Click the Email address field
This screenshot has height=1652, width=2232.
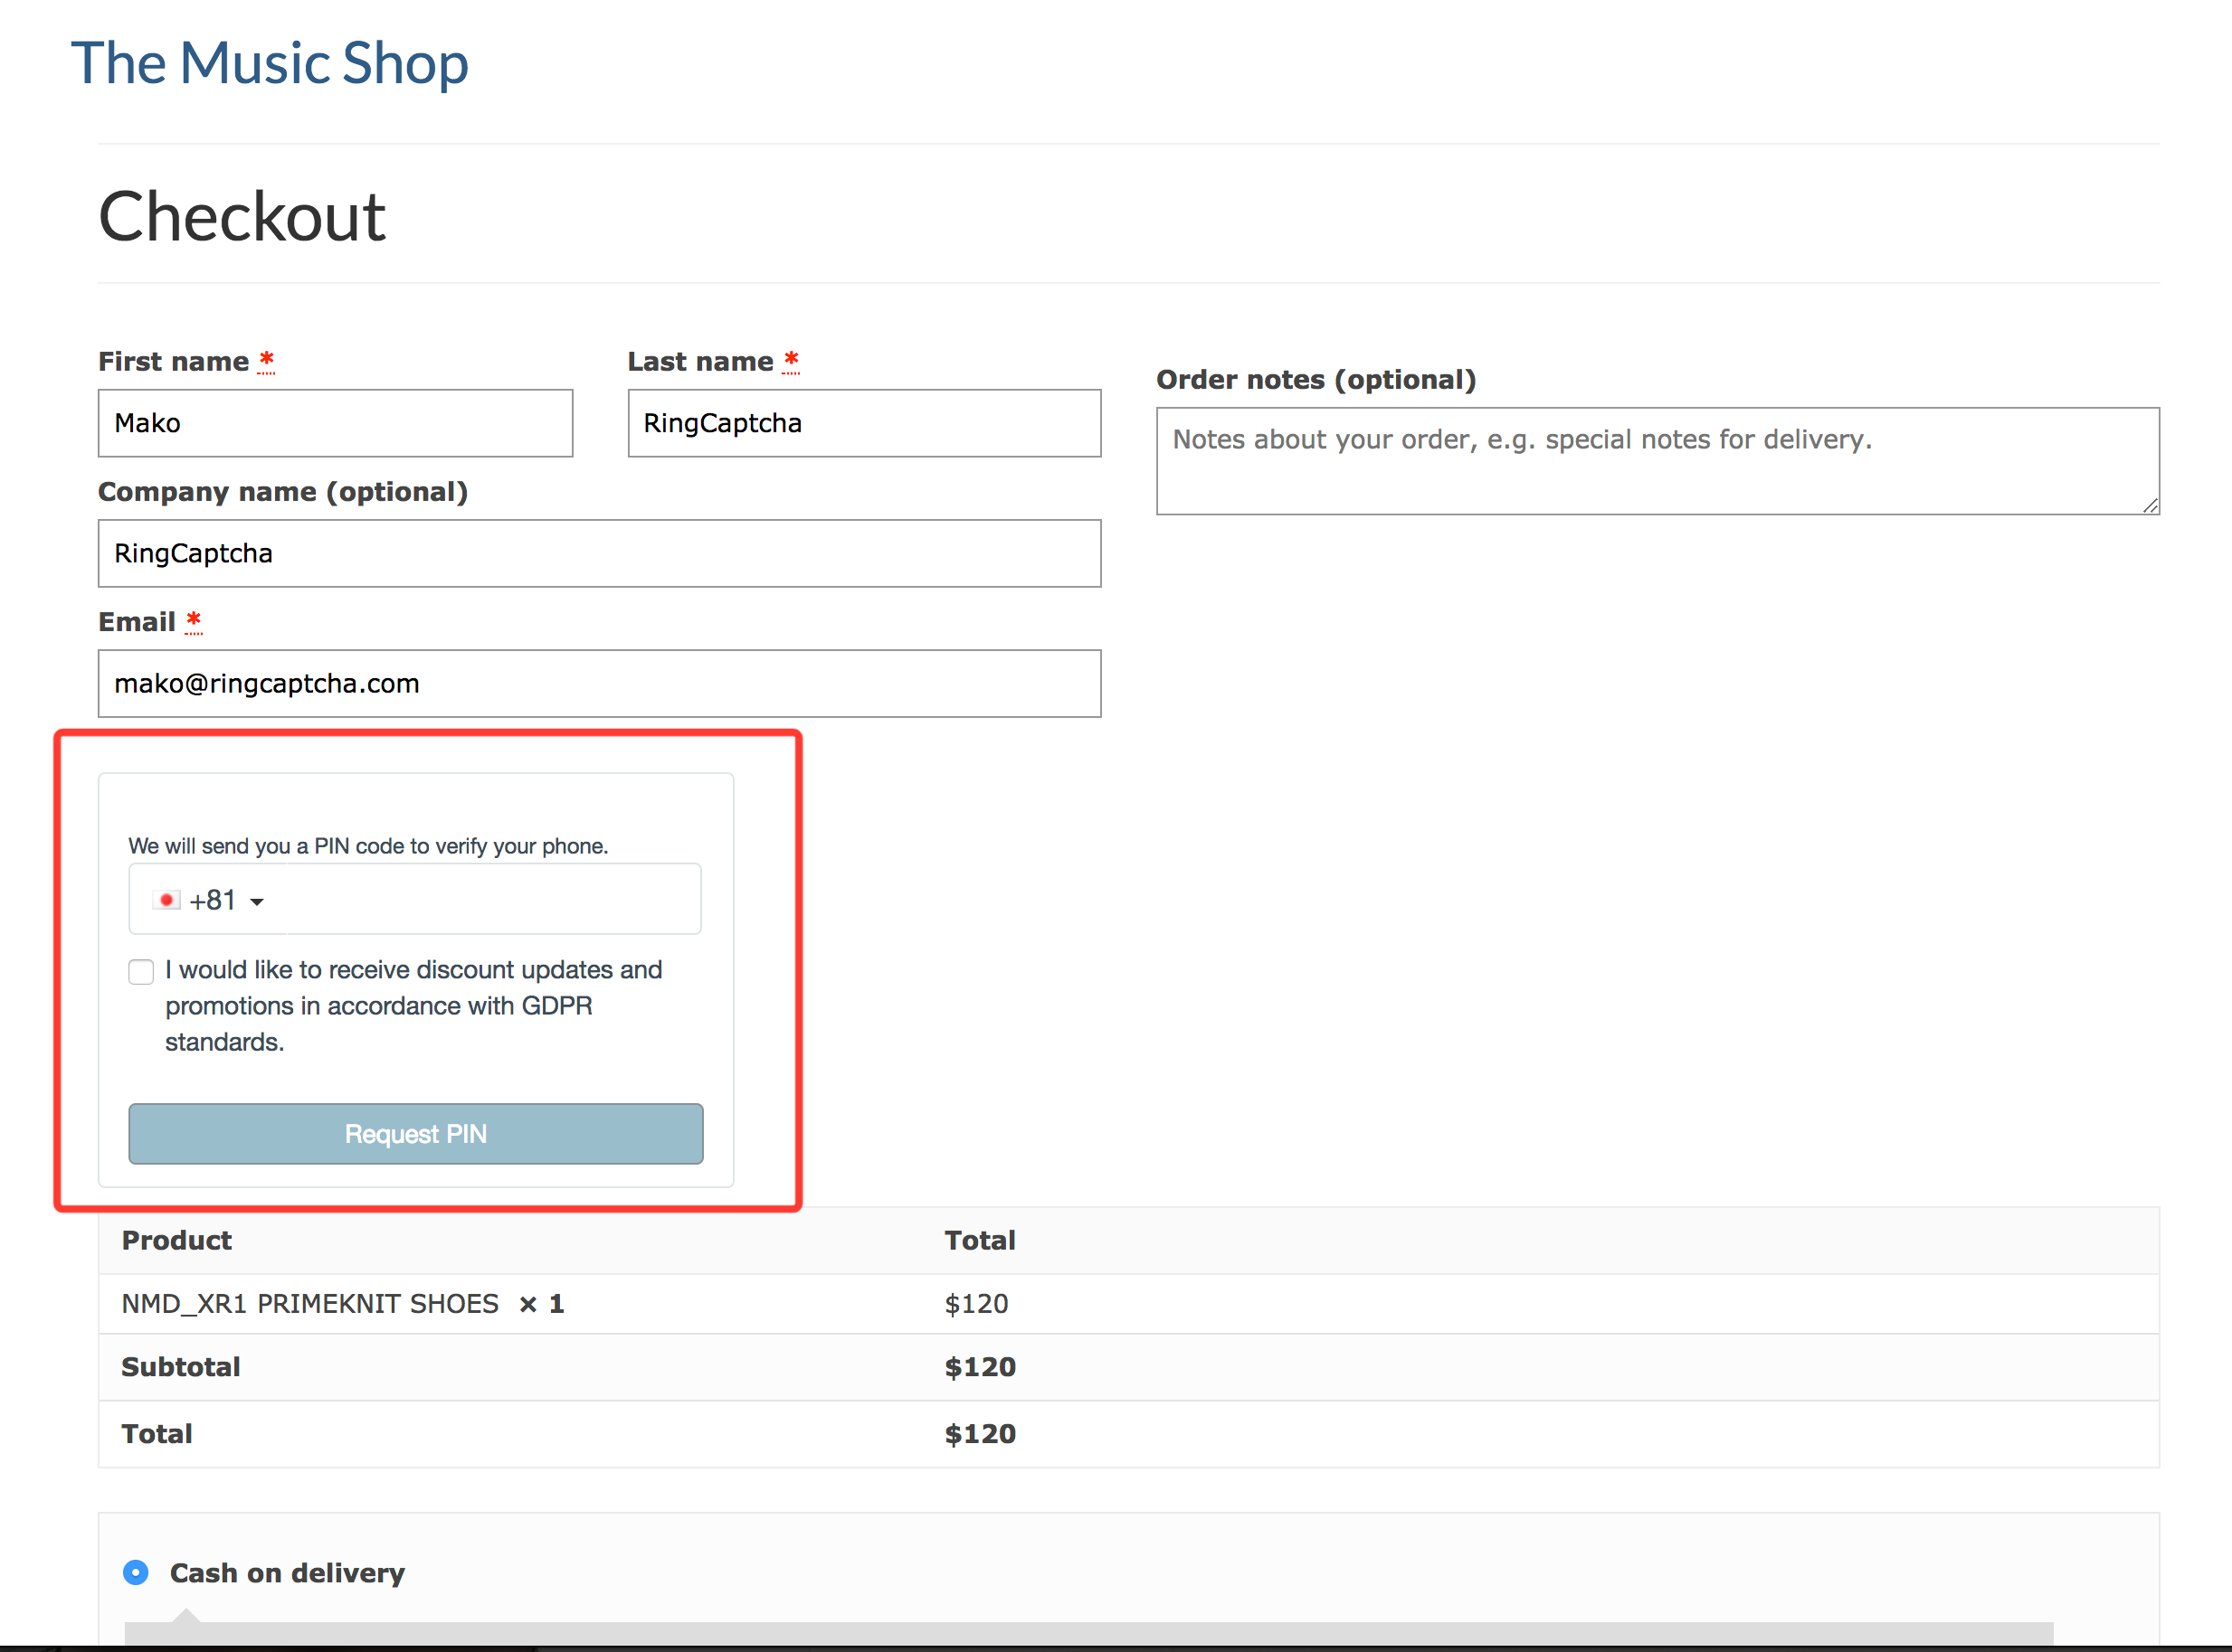pos(598,683)
